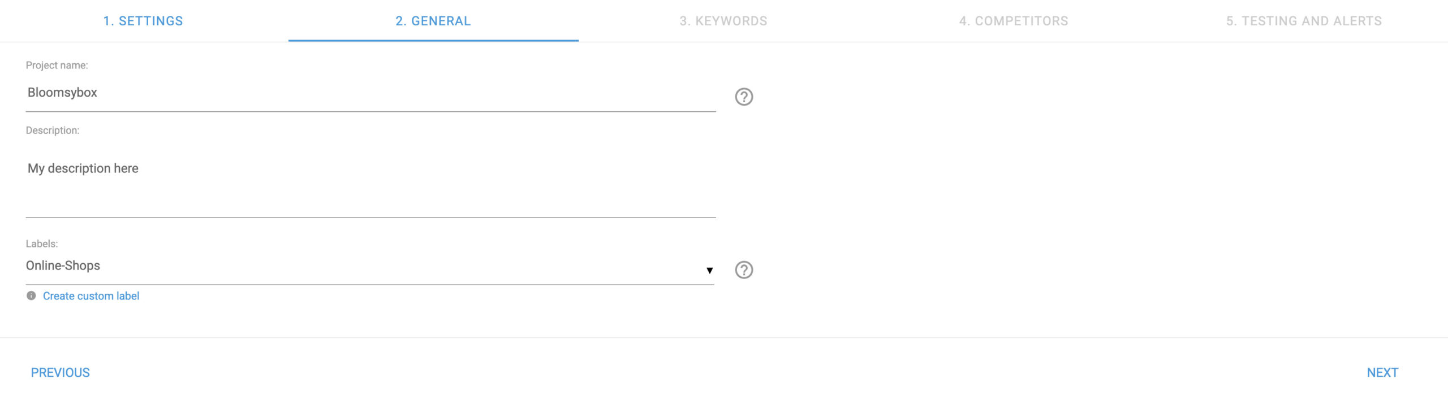Switch to the 1. Settings tab
The image size is (1448, 405).
click(x=143, y=21)
